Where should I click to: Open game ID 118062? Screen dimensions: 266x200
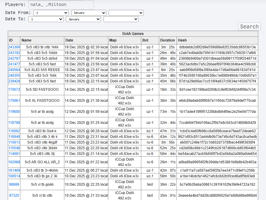(x=14, y=131)
